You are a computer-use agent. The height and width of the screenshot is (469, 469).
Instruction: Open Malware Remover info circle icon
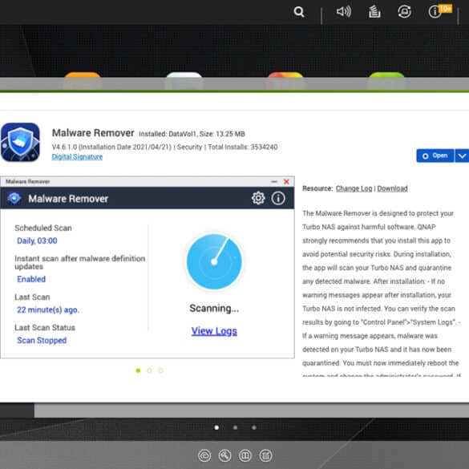pyautogui.click(x=278, y=198)
